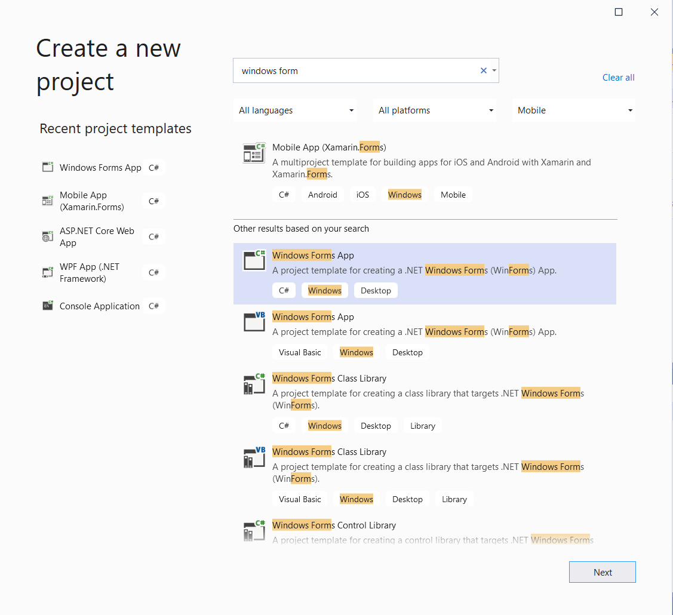Open the Mobile project type dropdown
Viewport: 673px width, 615px height.
[x=573, y=110]
